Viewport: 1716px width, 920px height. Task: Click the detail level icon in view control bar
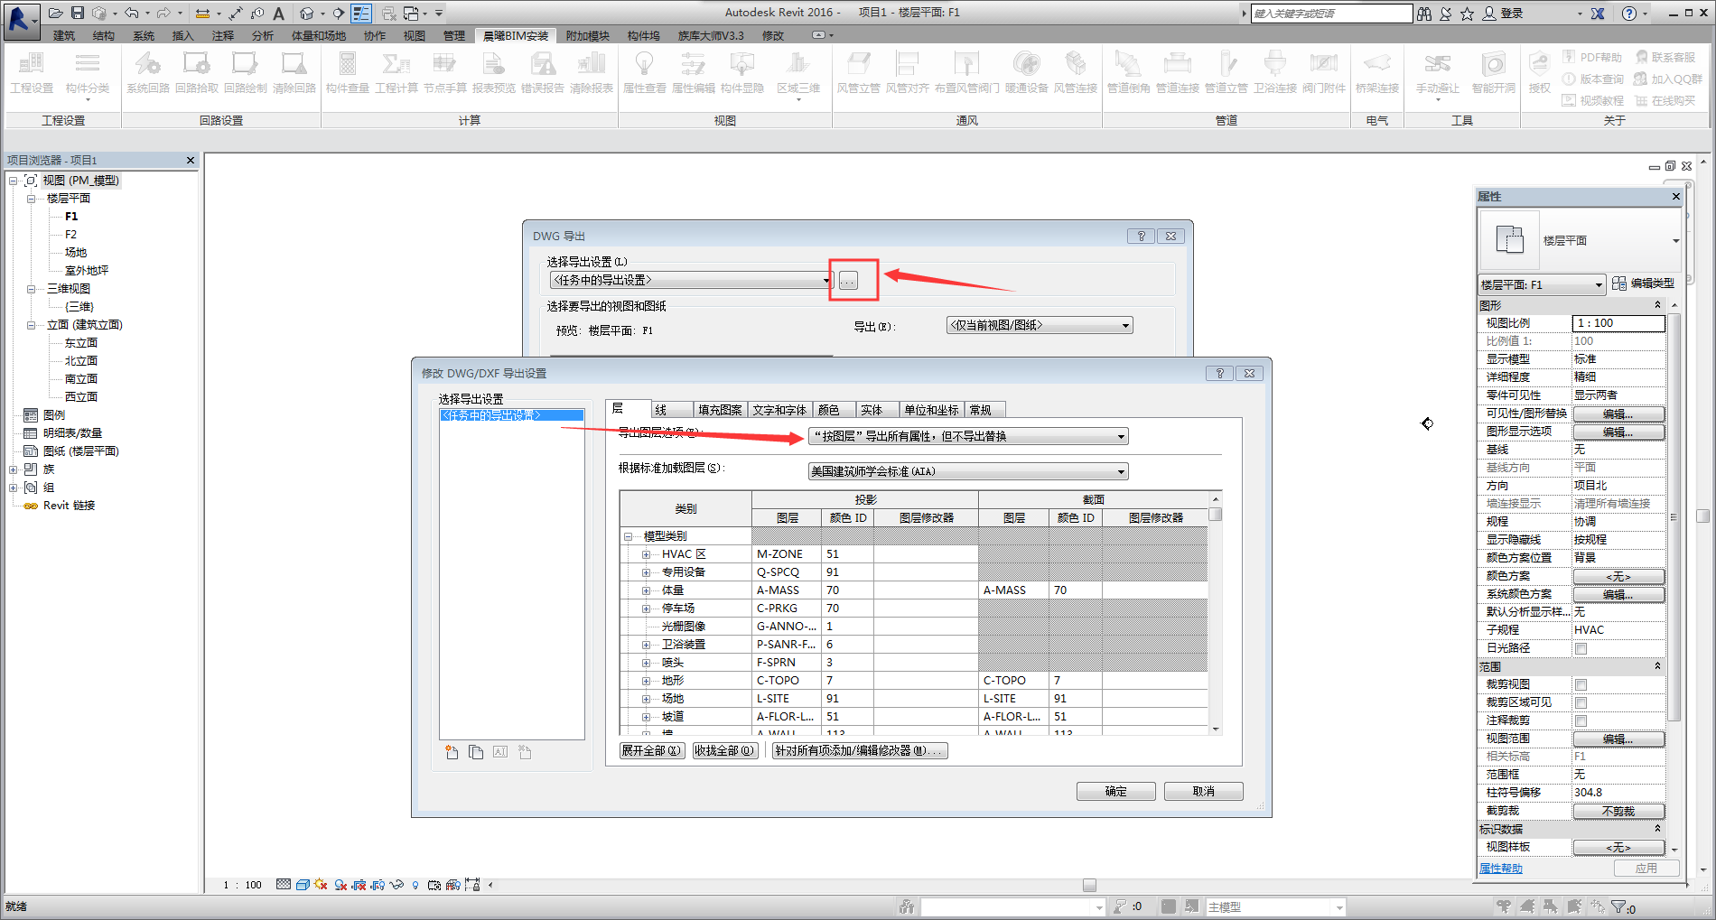point(284,885)
